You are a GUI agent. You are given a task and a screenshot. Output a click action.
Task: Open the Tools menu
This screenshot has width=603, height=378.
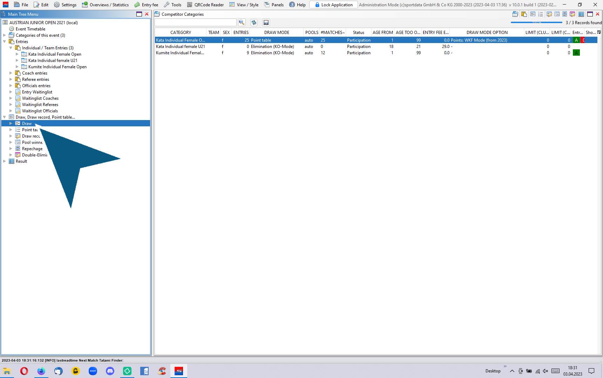172,5
